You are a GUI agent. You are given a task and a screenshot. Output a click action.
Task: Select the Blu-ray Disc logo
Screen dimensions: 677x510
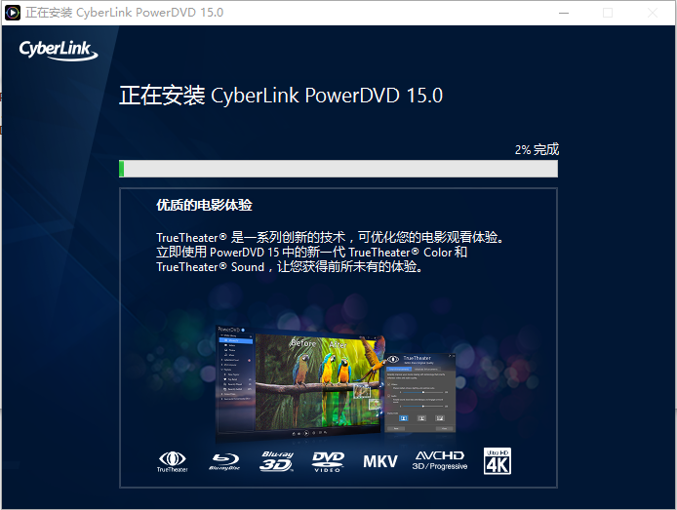click(x=223, y=460)
